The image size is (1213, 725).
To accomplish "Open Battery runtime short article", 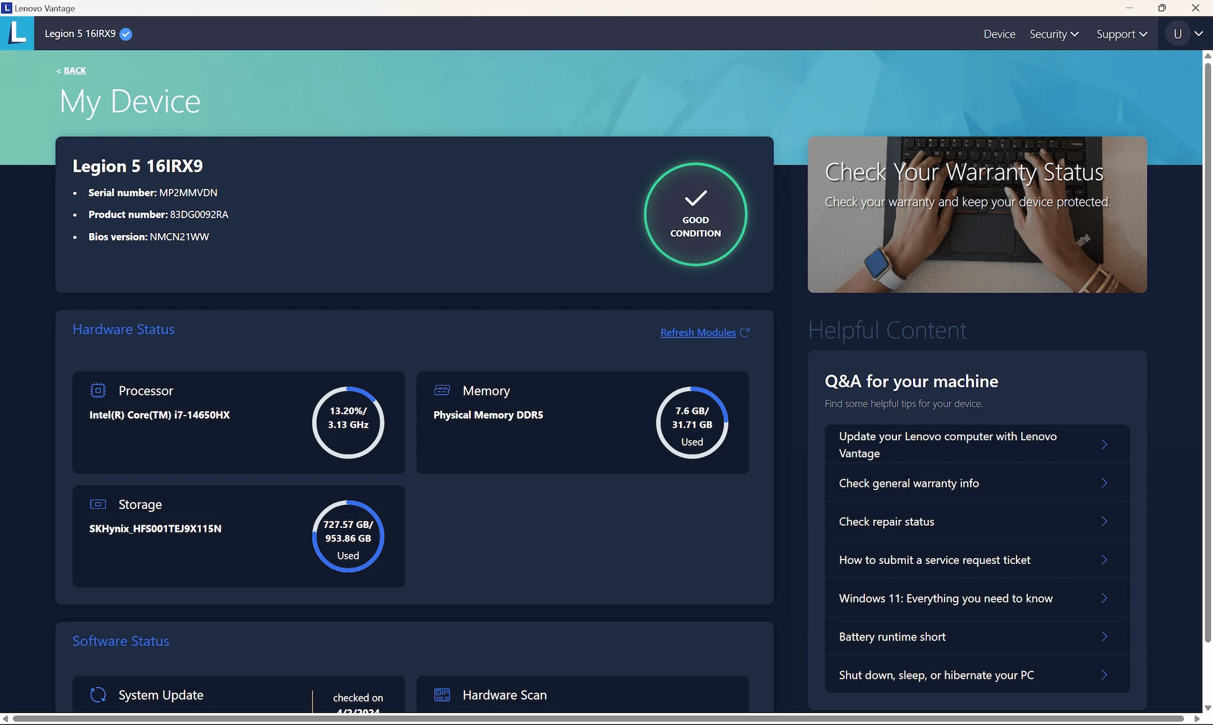I will (977, 637).
